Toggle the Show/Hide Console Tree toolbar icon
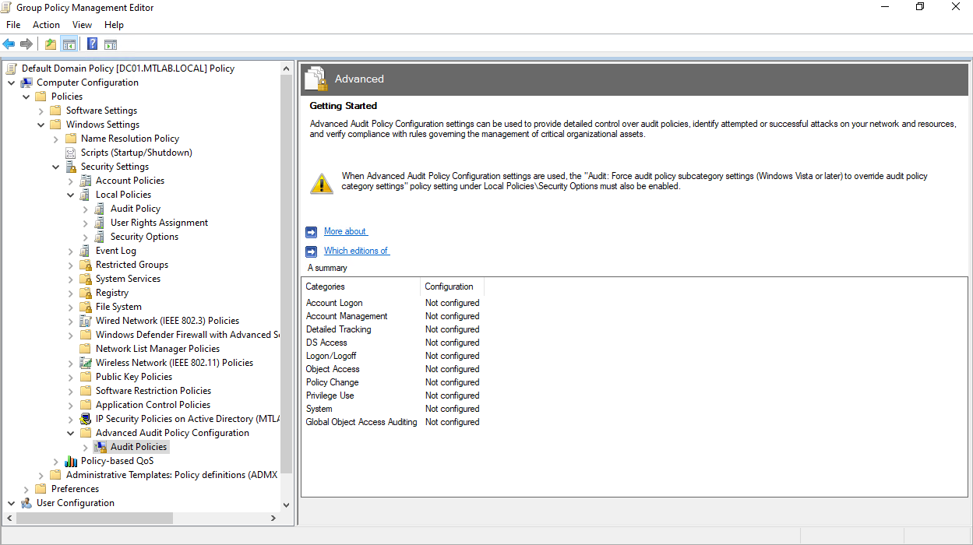Viewport: 973px width, 545px height. tap(69, 44)
